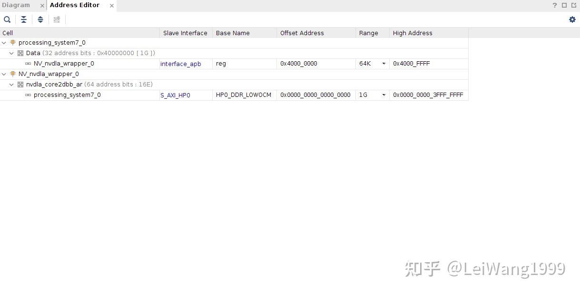Open Address Editor settings via gear icon
580x294 pixels.
[x=572, y=19]
